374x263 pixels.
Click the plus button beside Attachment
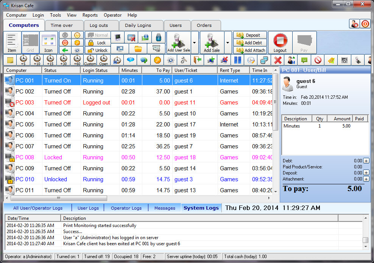click(x=366, y=179)
